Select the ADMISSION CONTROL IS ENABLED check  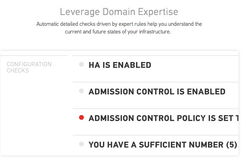tap(157, 92)
